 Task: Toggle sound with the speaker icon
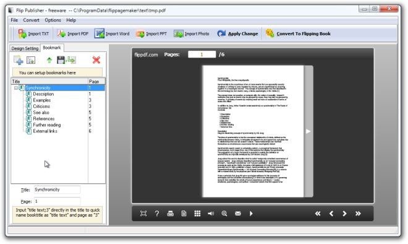[x=211, y=214]
